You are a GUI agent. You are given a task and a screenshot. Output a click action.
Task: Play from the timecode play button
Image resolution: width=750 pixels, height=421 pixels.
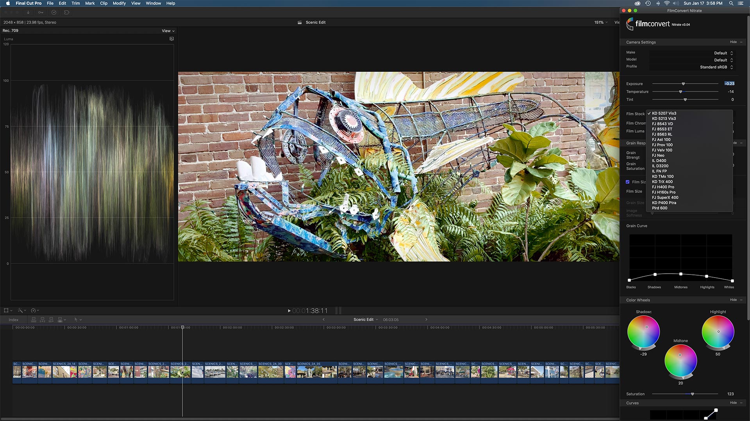(x=289, y=311)
